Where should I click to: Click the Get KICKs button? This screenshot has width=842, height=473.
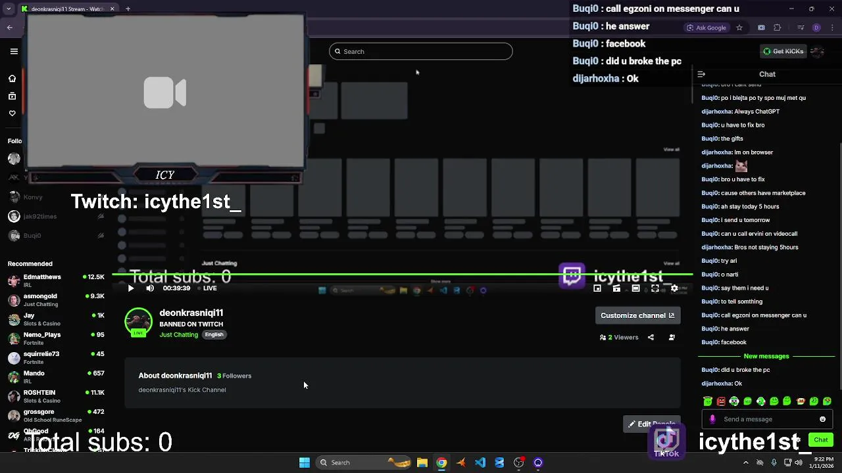783,51
